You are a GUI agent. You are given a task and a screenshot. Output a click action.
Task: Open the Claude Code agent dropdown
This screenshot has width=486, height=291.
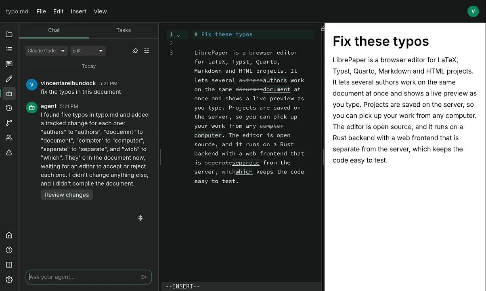[46, 51]
